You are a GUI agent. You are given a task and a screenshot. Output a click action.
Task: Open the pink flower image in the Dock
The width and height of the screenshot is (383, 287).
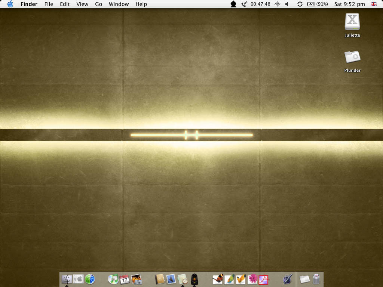(x=252, y=279)
